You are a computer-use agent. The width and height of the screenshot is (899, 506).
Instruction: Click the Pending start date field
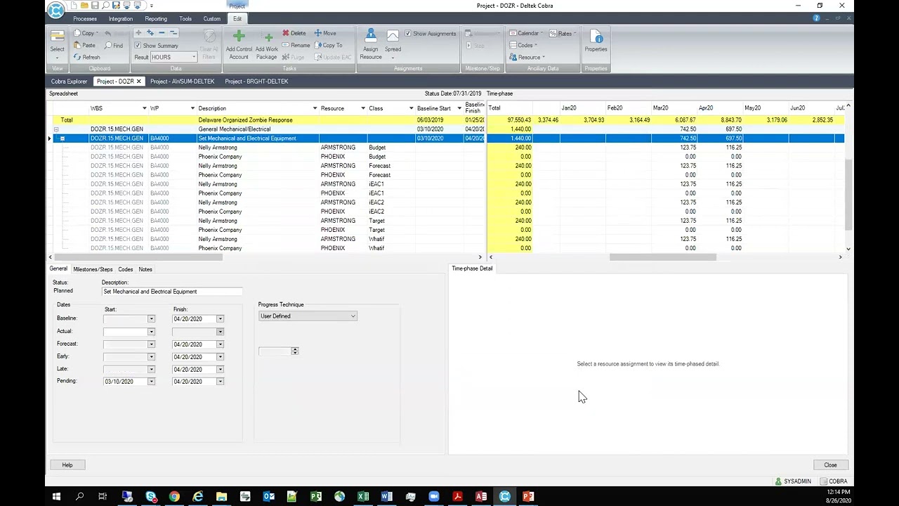point(126,382)
